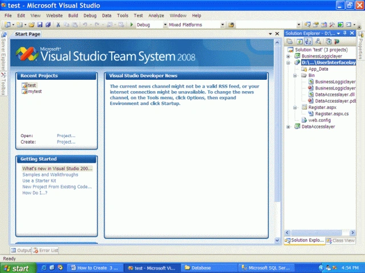Viewport: 365px width, 273px height.
Task: Click the Add New Item toolbar icon
Action: (x=19, y=25)
